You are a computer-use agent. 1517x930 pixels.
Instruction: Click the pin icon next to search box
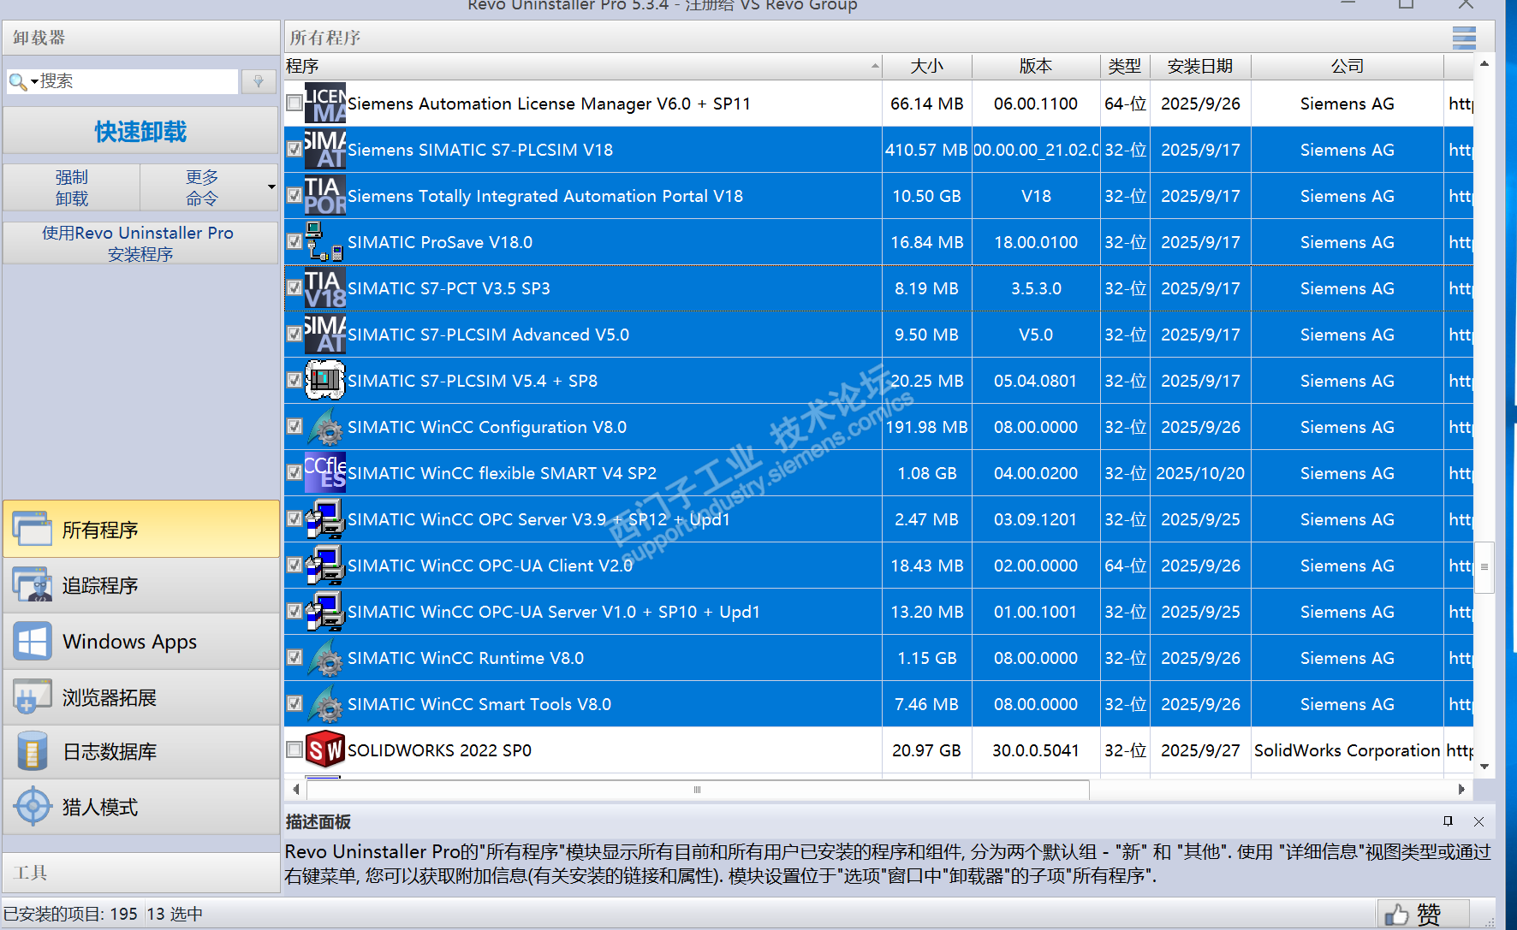[259, 81]
